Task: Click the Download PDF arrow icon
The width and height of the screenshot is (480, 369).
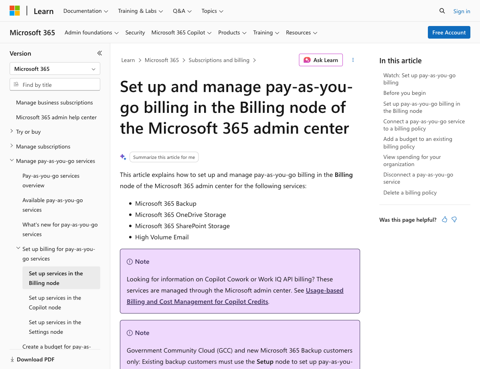Action: [x=12, y=359]
